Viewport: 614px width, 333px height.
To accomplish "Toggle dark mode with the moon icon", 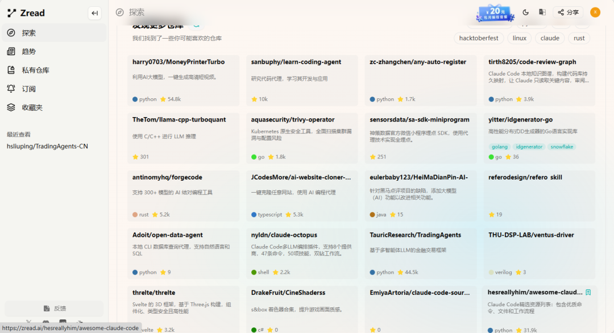I will pyautogui.click(x=525, y=13).
